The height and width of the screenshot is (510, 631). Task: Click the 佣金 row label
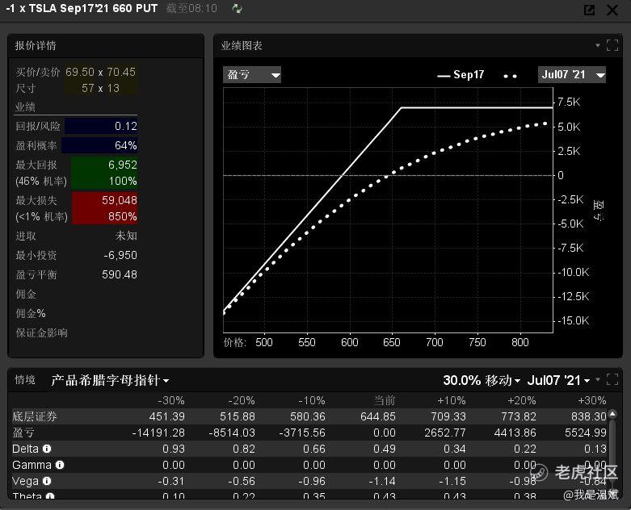[26, 295]
